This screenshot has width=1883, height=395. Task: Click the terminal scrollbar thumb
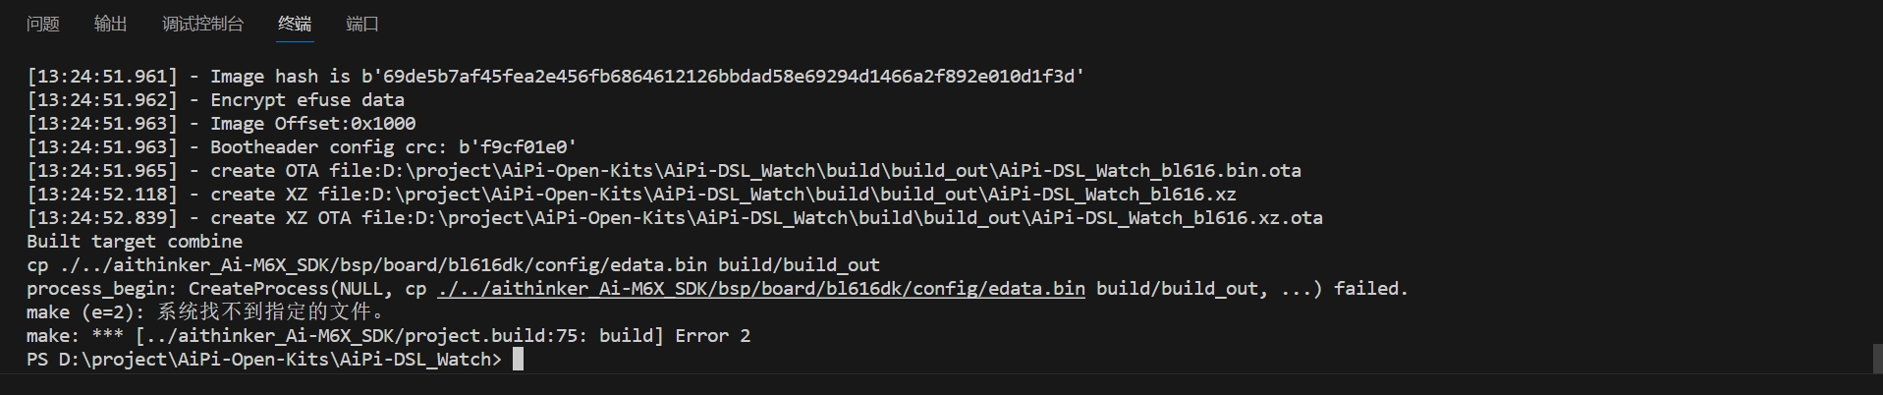coord(1877,358)
